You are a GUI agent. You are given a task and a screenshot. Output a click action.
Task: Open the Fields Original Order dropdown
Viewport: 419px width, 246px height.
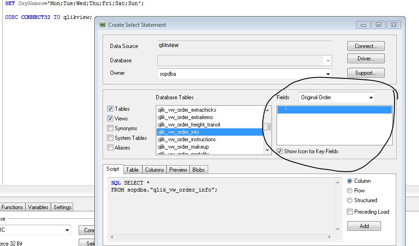(371, 97)
